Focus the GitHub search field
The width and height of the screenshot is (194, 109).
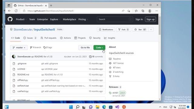[115, 19]
